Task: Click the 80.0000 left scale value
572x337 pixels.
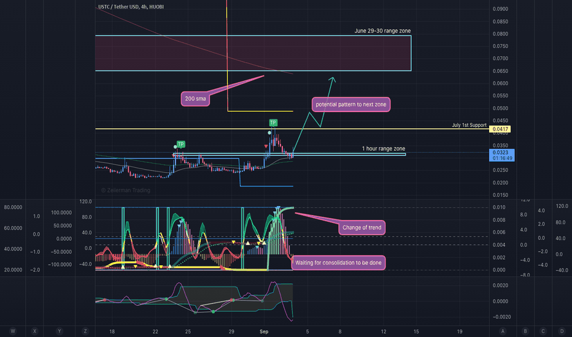Action: point(13,207)
